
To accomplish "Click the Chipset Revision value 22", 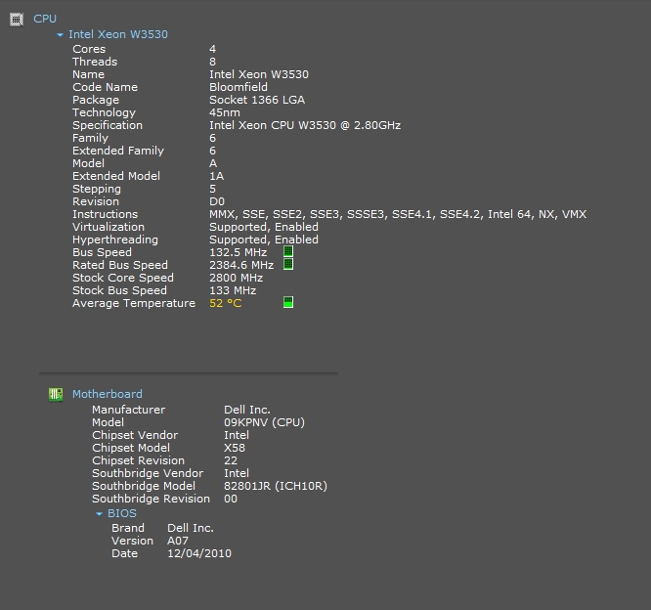I will tap(231, 461).
